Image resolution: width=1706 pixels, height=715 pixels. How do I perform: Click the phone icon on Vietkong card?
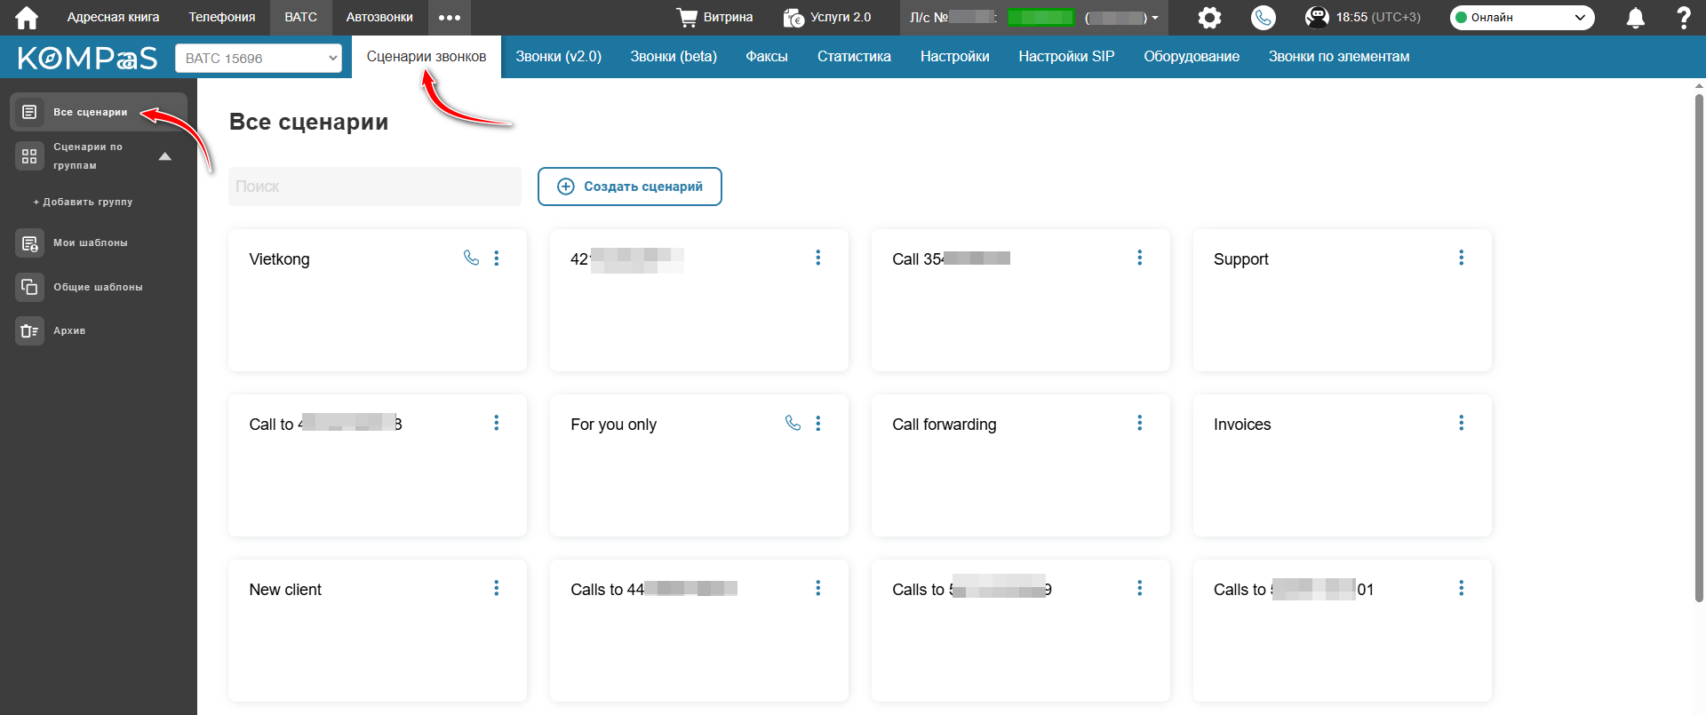point(471,258)
